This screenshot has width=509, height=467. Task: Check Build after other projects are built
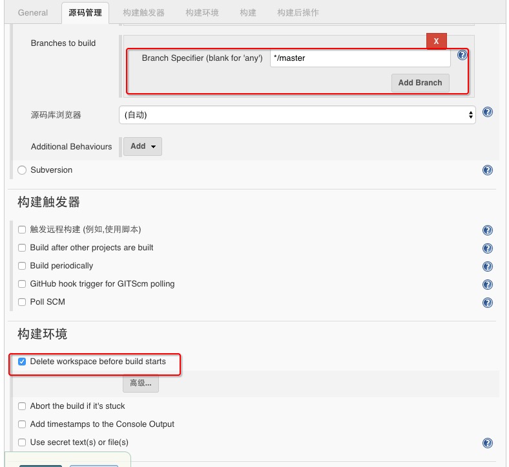pos(22,248)
